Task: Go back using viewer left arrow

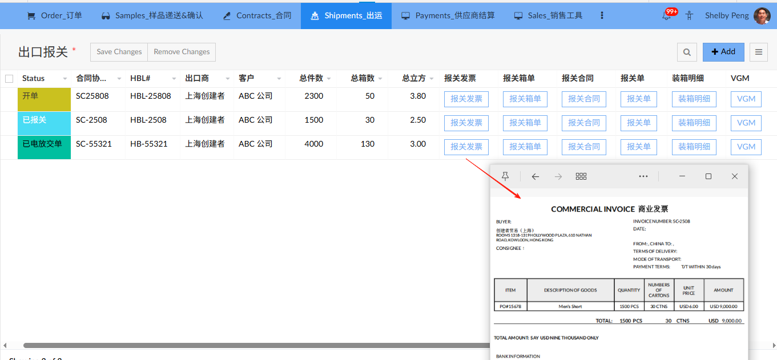Action: pos(535,176)
